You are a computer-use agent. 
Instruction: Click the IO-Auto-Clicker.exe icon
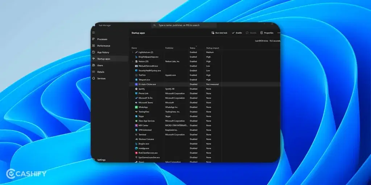(x=136, y=84)
